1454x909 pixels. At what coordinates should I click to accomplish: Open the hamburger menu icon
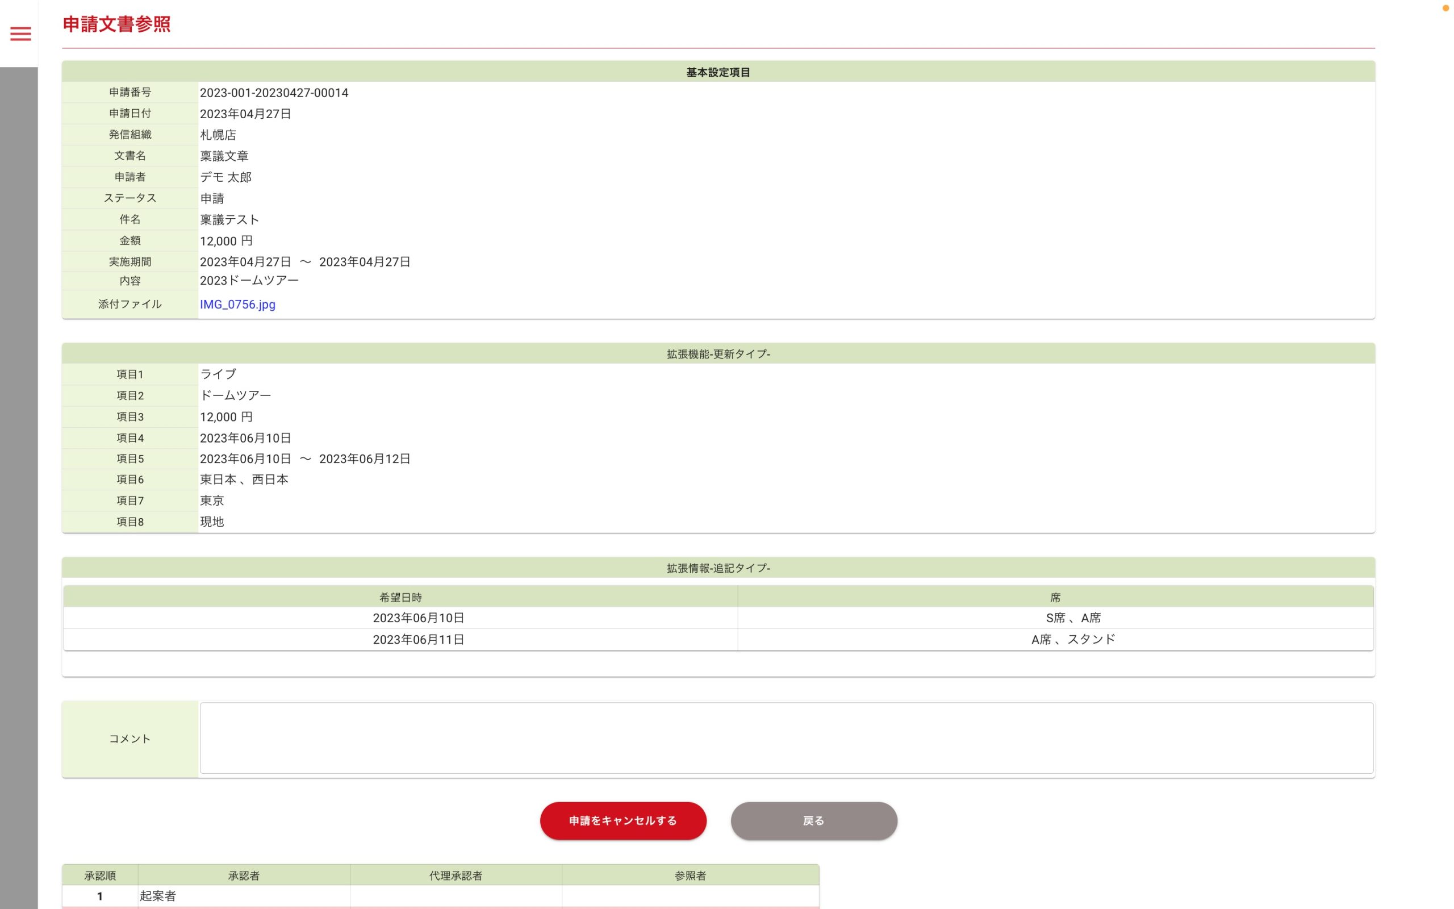point(20,34)
